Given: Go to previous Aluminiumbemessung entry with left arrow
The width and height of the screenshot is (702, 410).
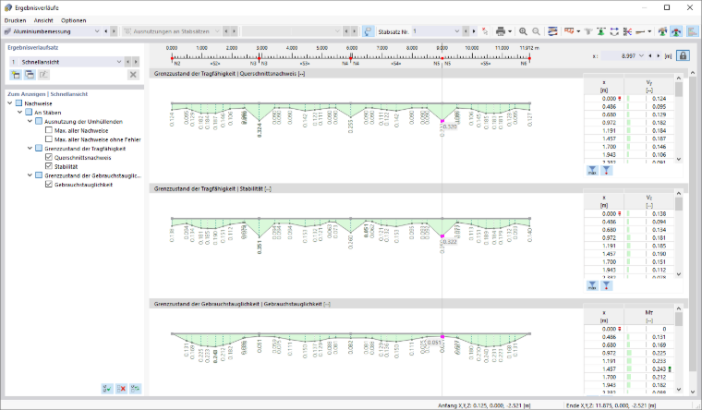Looking at the screenshot, I should [x=105, y=31].
